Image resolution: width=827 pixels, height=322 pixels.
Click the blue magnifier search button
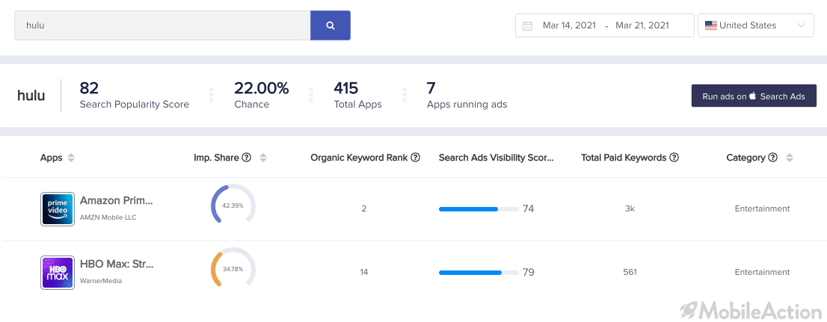(x=331, y=25)
